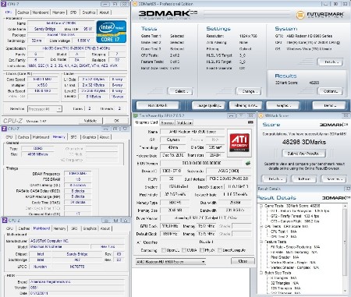Toggle the OpenCL checkbox in GPU-Z
Screen dimensions: 351x297
pyautogui.click(x=164, y=250)
